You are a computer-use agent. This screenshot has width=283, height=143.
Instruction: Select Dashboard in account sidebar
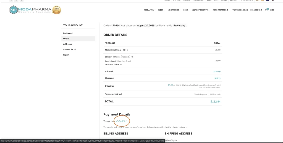coord(68,33)
